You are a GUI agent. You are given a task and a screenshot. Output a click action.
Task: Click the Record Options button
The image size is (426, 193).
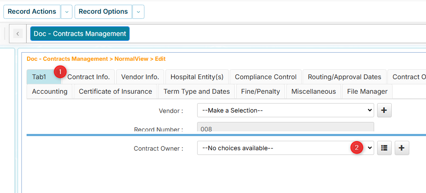pyautogui.click(x=103, y=12)
